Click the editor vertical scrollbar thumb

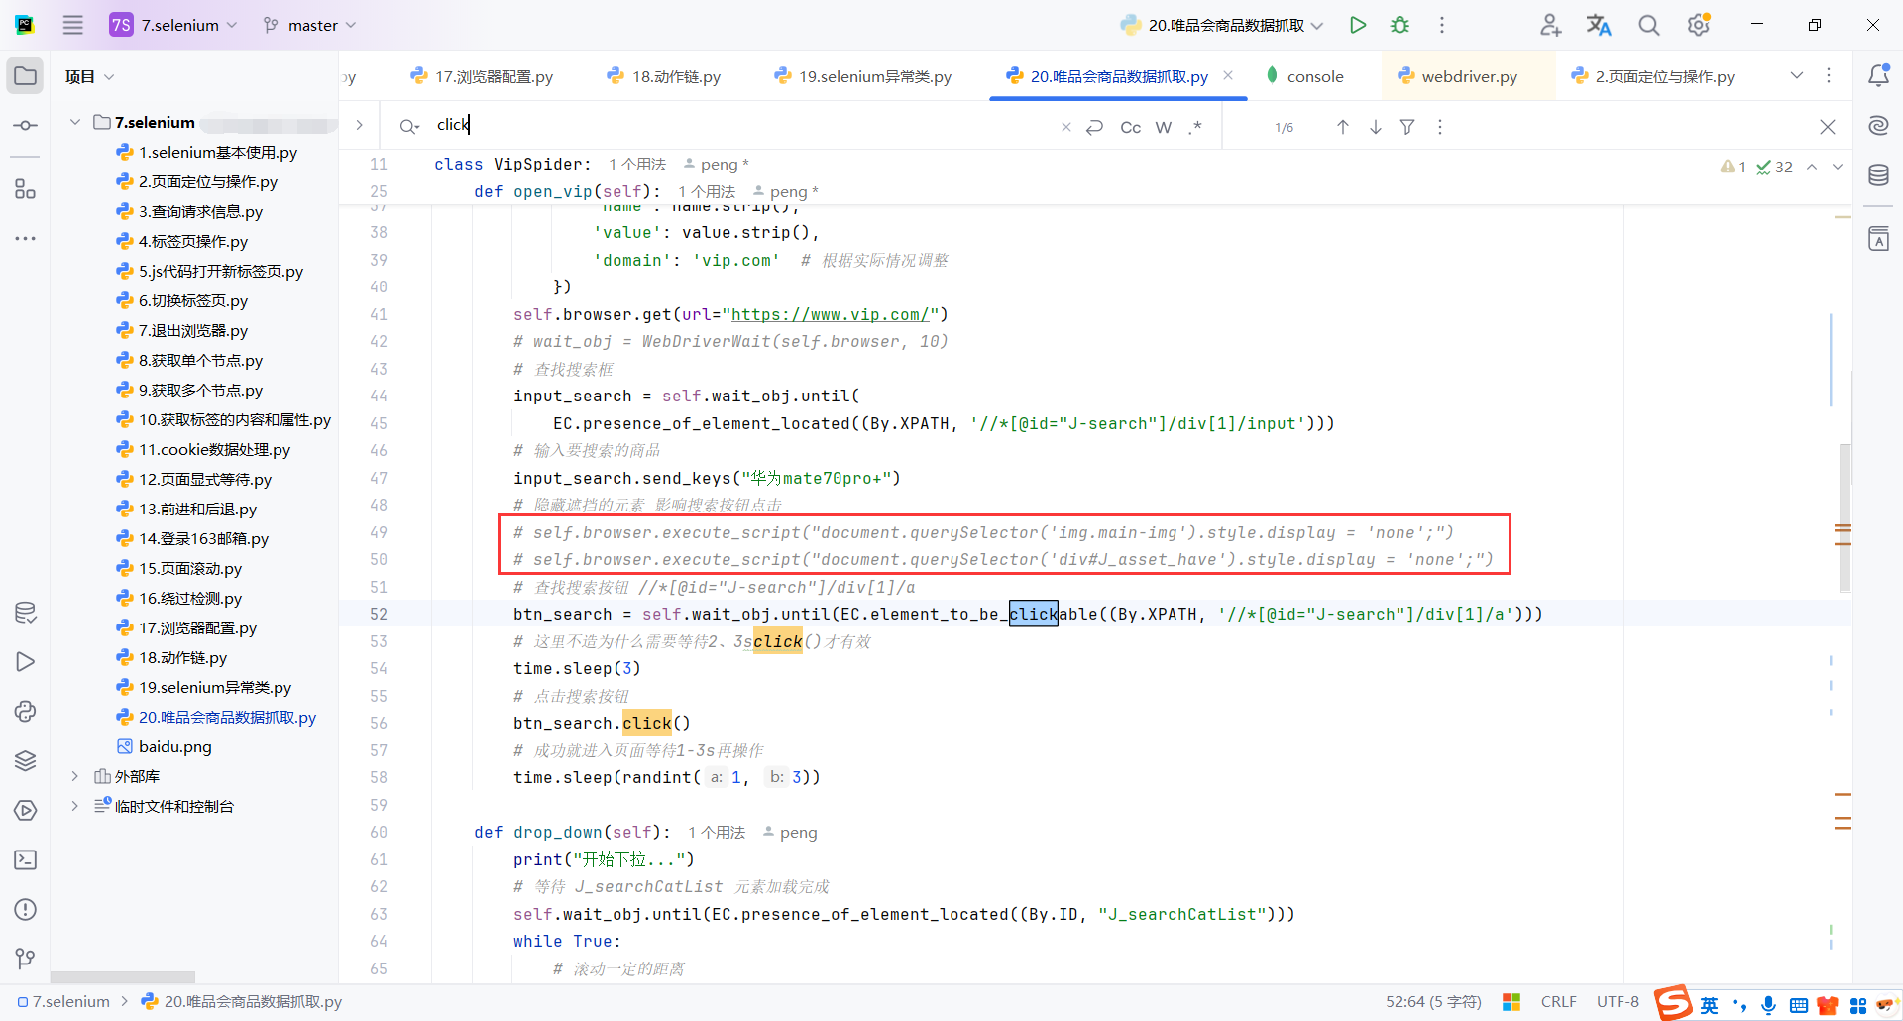coord(1845,517)
